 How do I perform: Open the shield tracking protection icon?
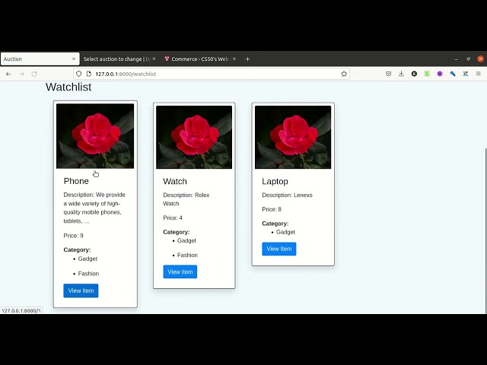click(79, 74)
